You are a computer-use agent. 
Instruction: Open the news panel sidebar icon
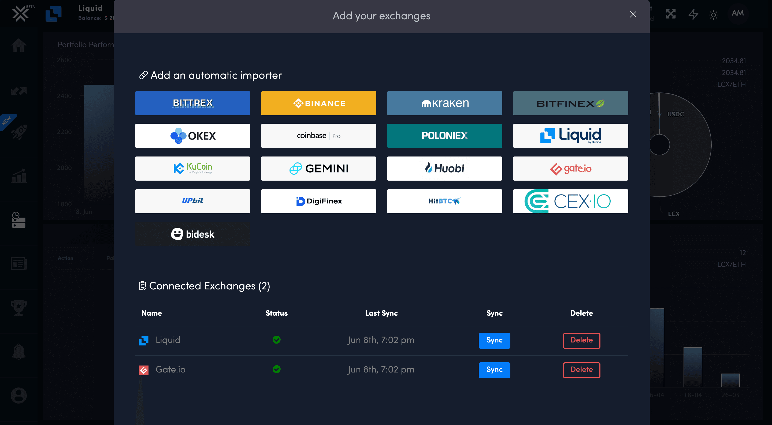click(x=18, y=264)
